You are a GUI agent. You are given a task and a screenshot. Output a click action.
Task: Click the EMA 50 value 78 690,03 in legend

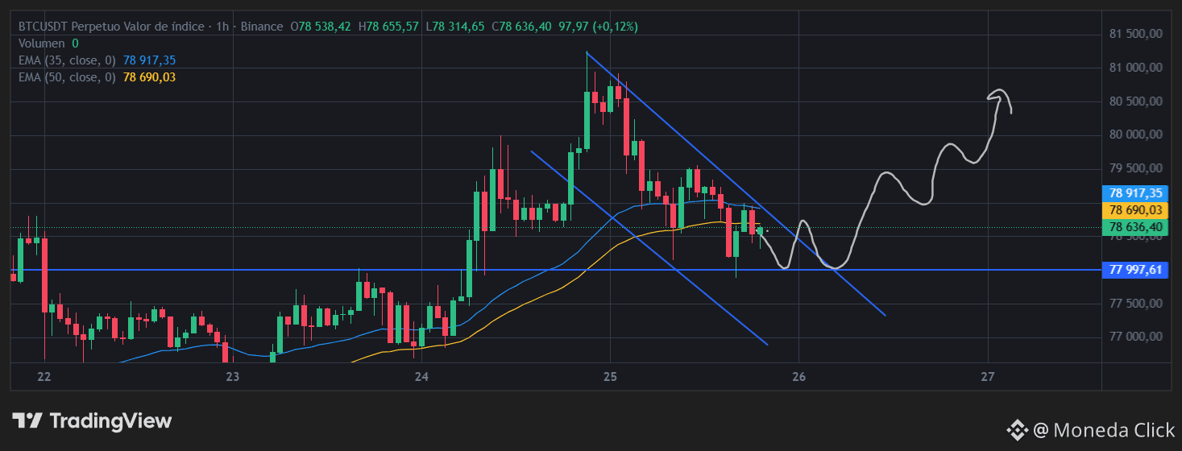150,77
